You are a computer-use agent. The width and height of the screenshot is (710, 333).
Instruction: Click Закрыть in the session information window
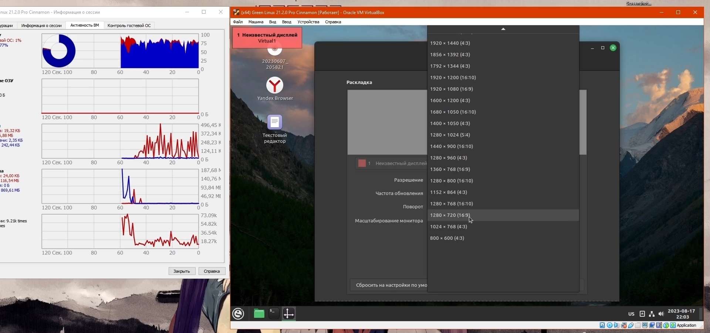pos(182,271)
